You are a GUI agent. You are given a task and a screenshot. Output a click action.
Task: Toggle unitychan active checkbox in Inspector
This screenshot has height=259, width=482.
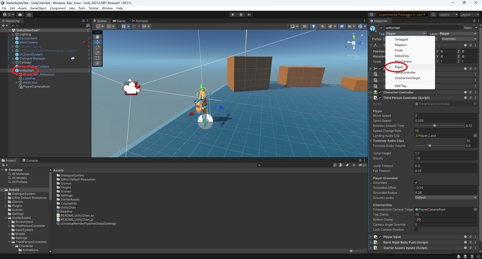pos(382,28)
